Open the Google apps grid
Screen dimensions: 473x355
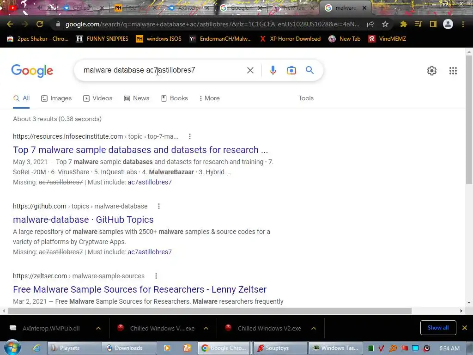click(x=453, y=71)
